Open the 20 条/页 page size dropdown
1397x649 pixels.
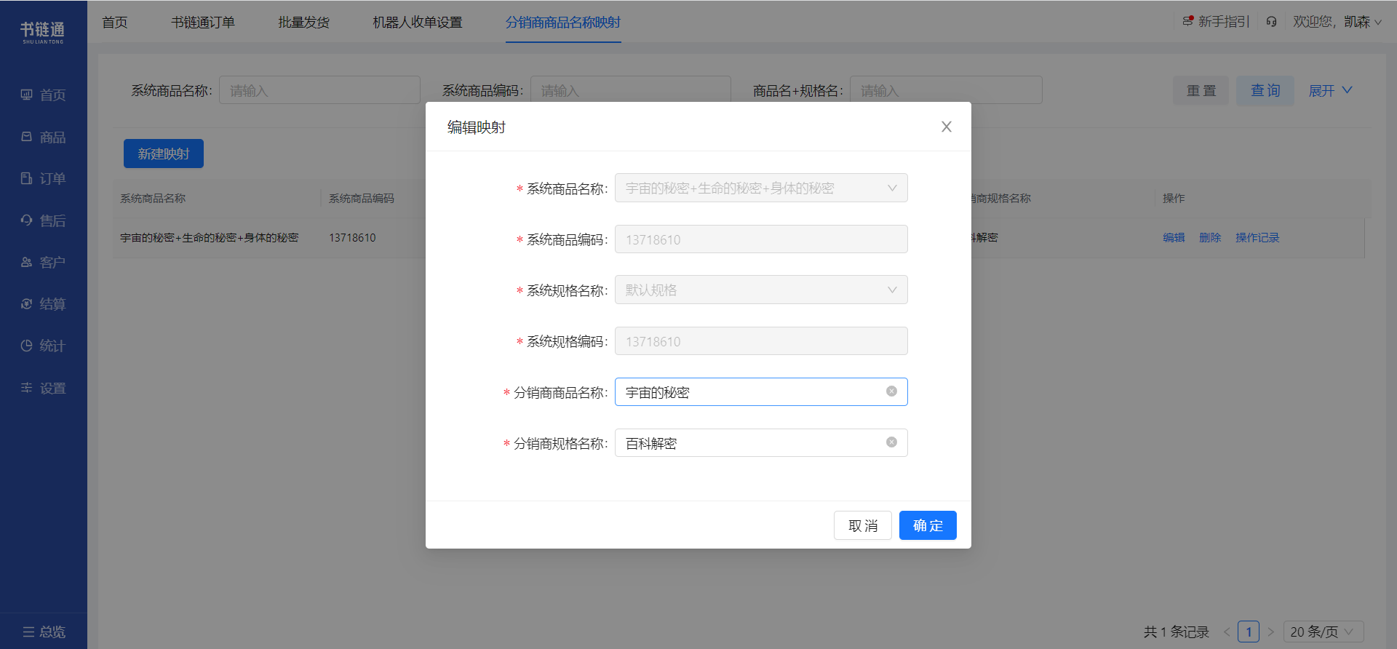(1324, 632)
